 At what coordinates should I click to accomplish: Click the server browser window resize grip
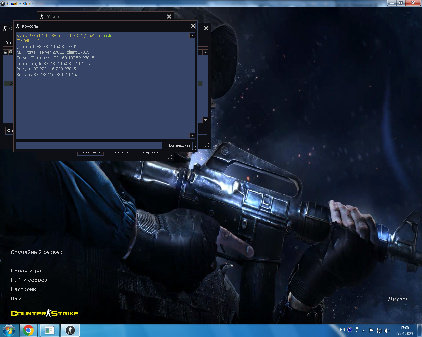[x=207, y=145]
